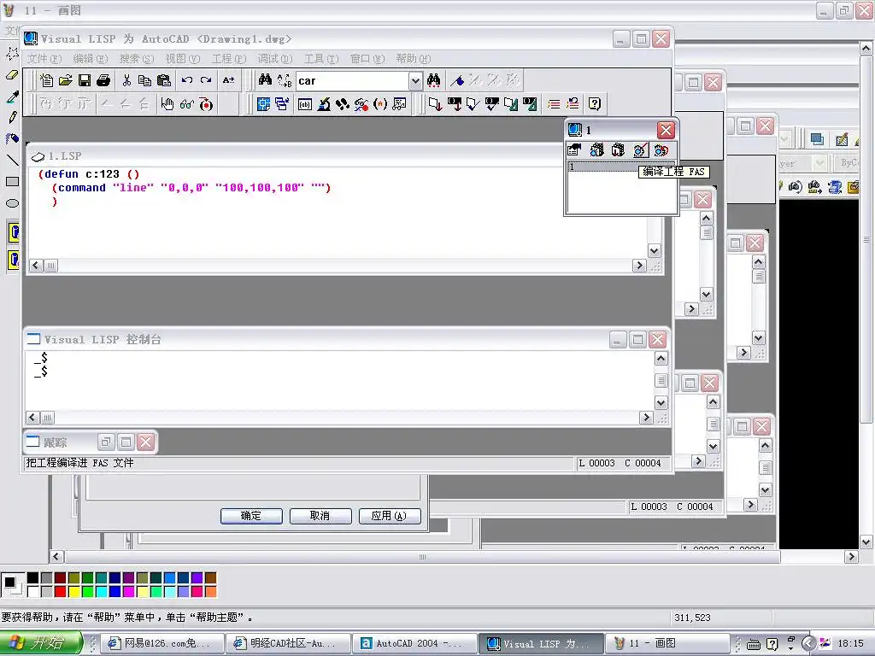Open the 工程 menu in Visual LISP
This screenshot has width=875, height=656.
[229, 59]
